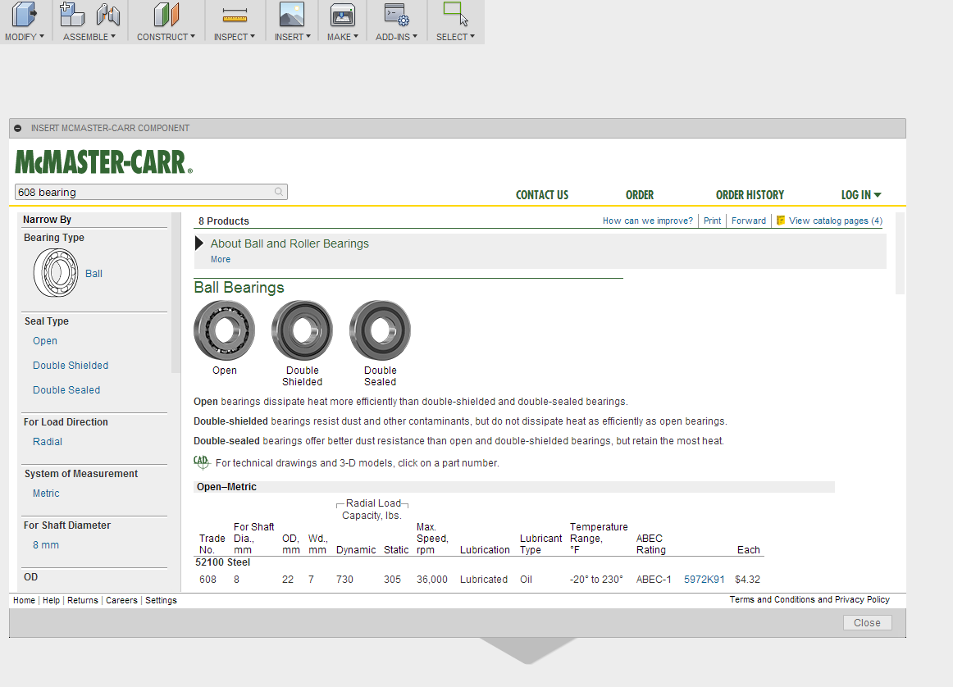Open the MODIFY dropdown menu
The image size is (953, 687).
pos(25,37)
